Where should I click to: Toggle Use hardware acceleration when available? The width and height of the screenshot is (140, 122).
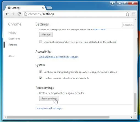41,78
